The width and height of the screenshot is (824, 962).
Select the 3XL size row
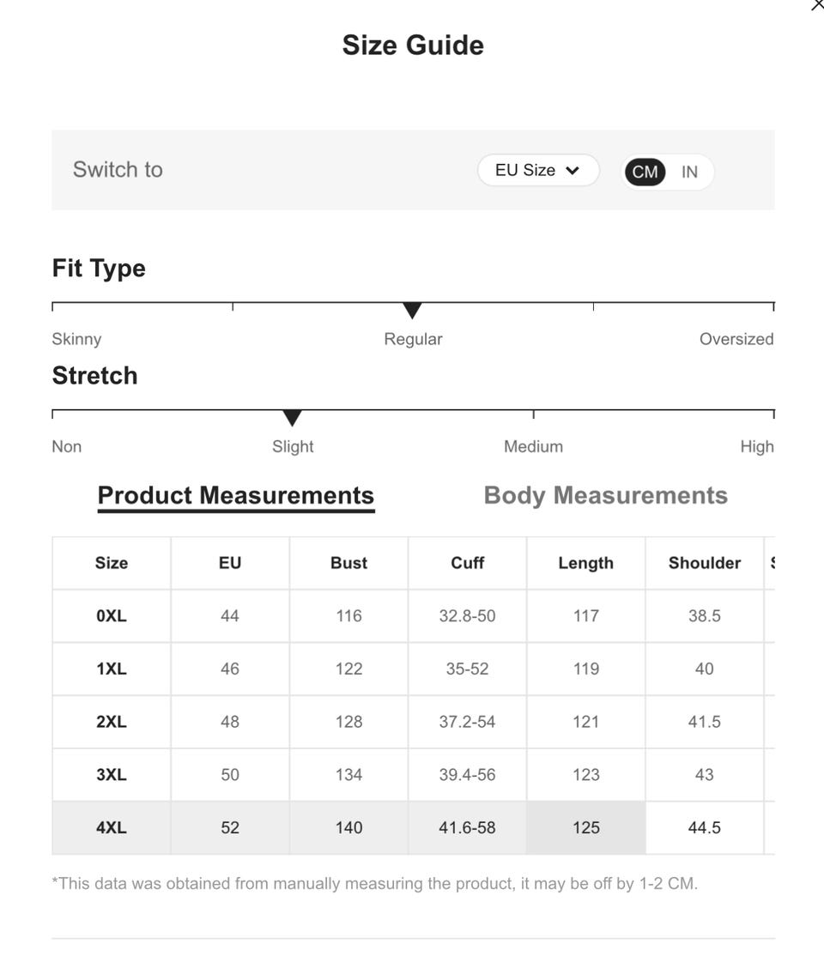(112, 774)
